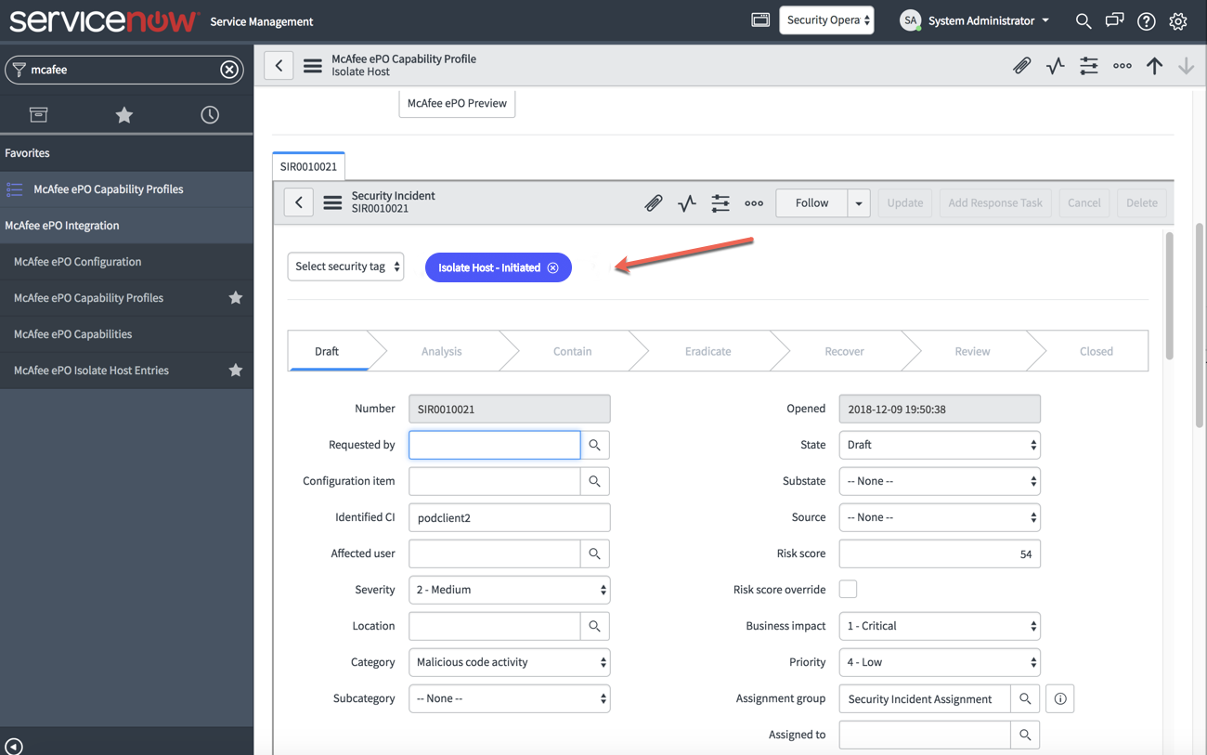Image resolution: width=1207 pixels, height=755 pixels.
Task: Open Capability Profile hamburger context menu
Action: [313, 66]
